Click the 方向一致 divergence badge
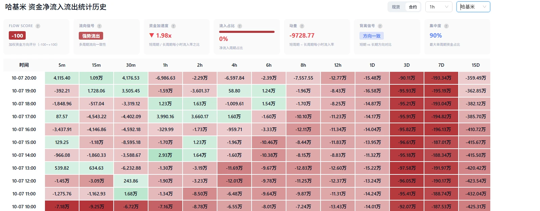 coord(372,36)
